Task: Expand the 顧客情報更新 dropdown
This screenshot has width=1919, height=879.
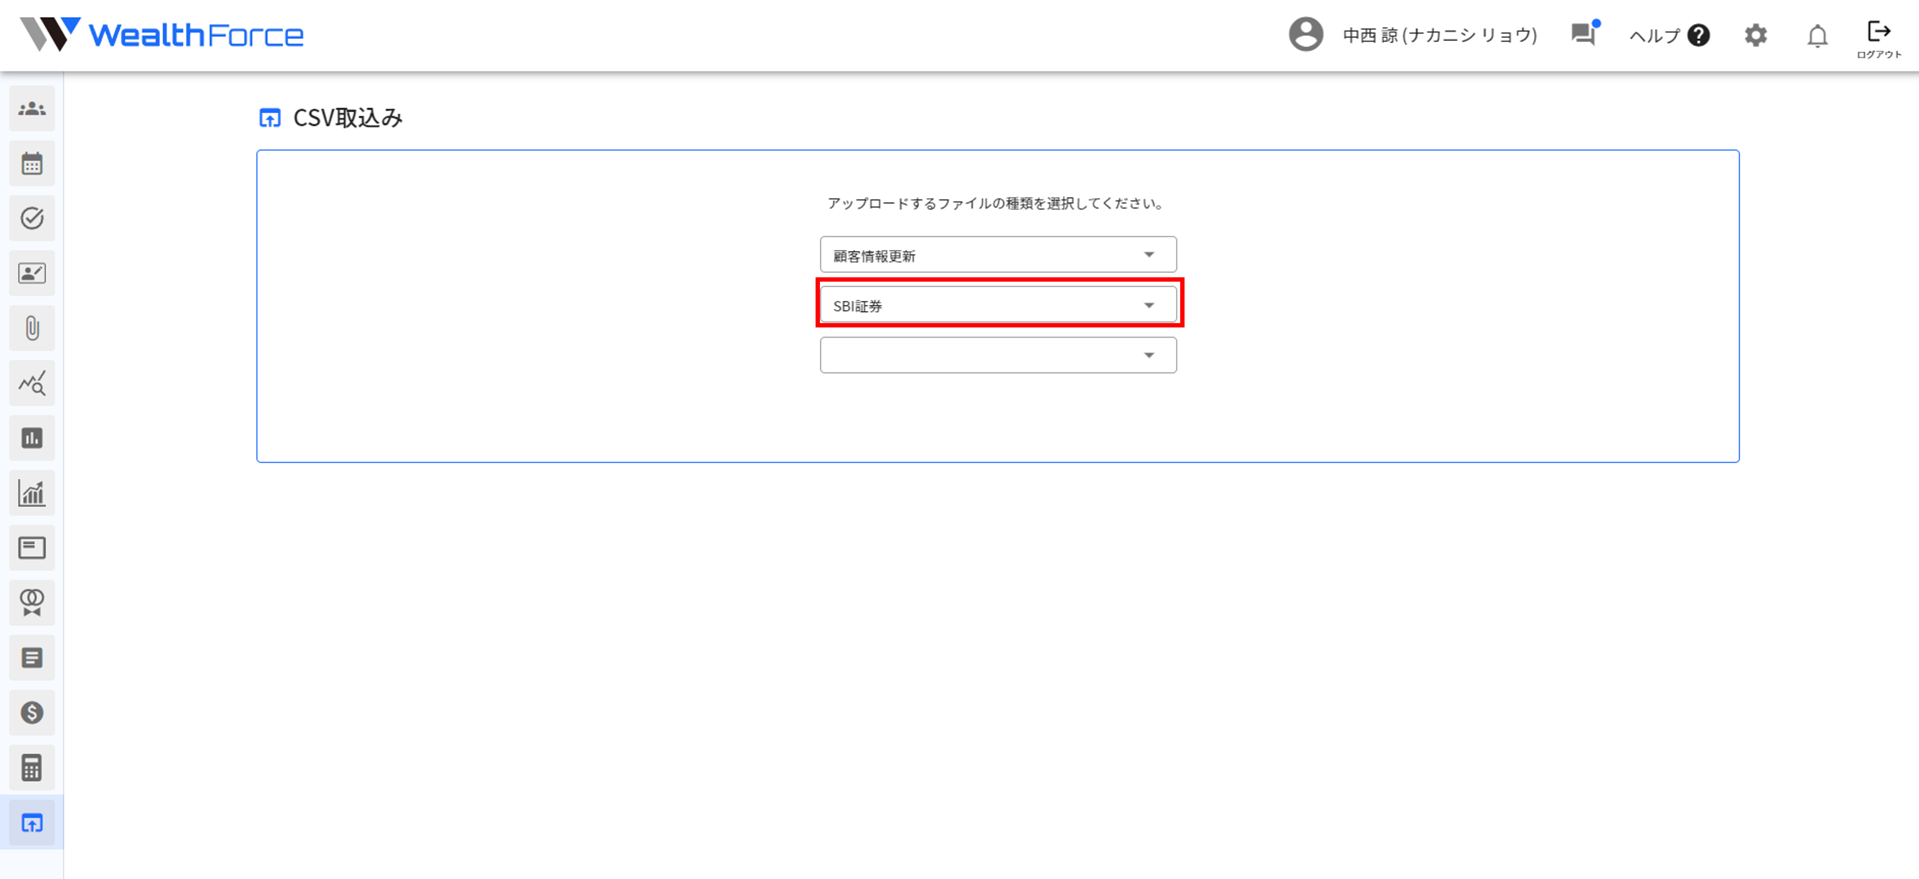Action: tap(997, 255)
